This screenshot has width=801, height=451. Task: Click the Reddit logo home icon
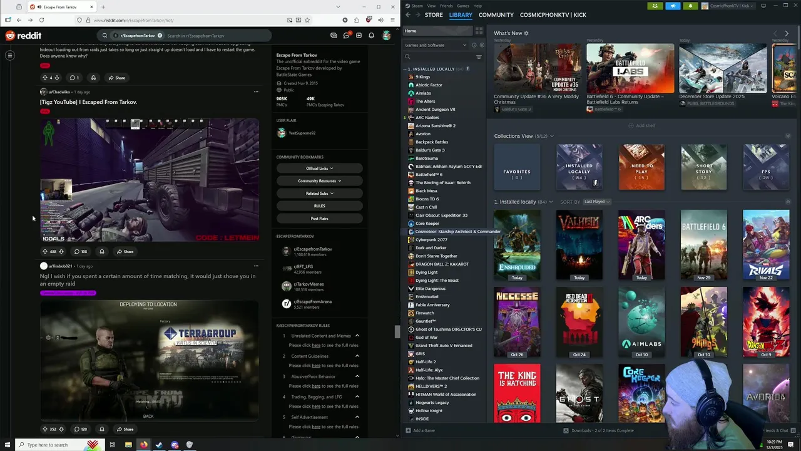coord(23,36)
